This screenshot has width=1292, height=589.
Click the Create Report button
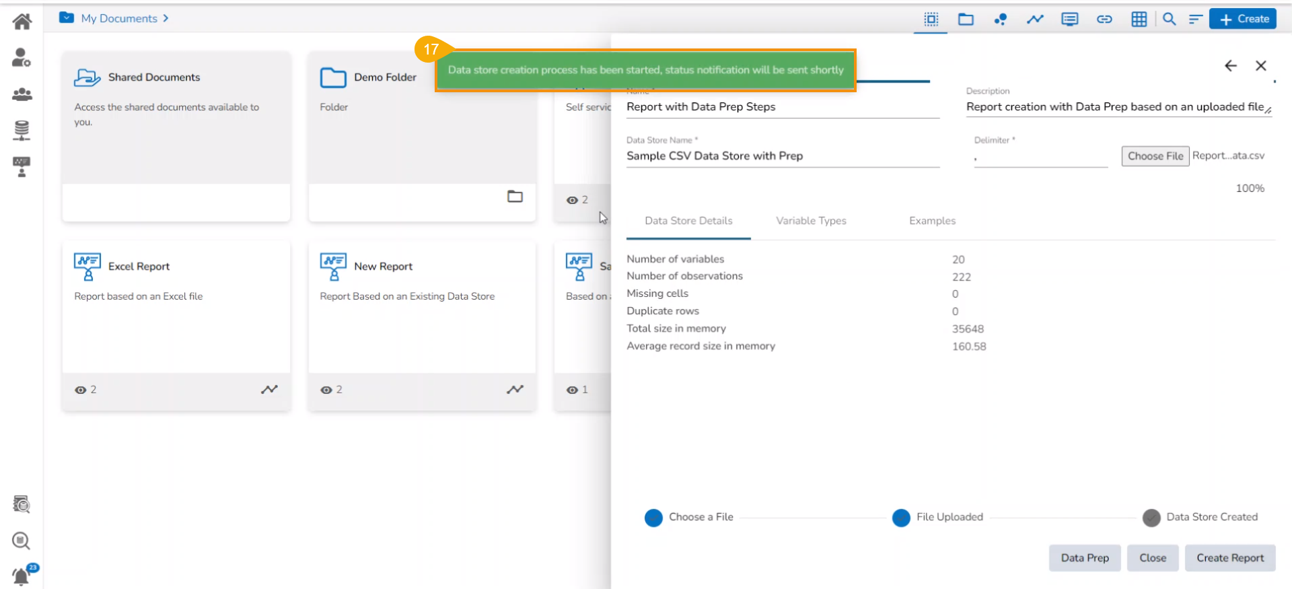pos(1229,558)
